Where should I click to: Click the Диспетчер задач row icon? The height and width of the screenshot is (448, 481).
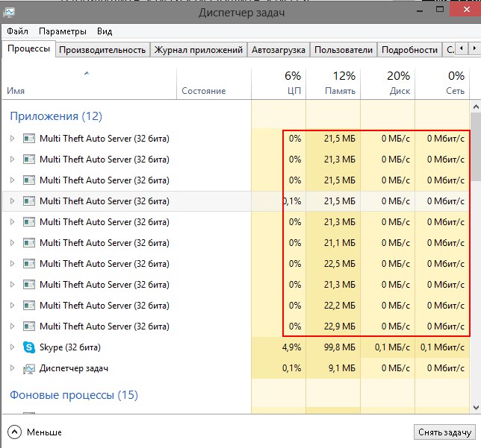(29, 368)
